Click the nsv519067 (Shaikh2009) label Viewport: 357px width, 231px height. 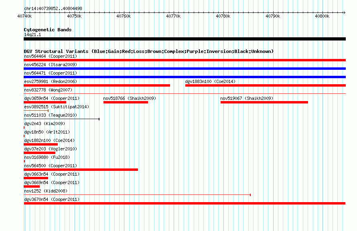[247, 98]
